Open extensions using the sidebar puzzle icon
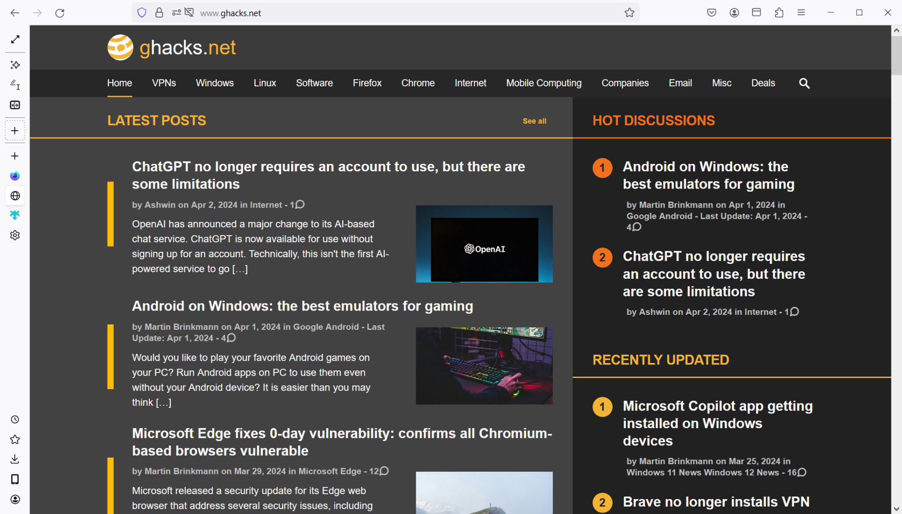The height and width of the screenshot is (514, 902). (x=15, y=214)
